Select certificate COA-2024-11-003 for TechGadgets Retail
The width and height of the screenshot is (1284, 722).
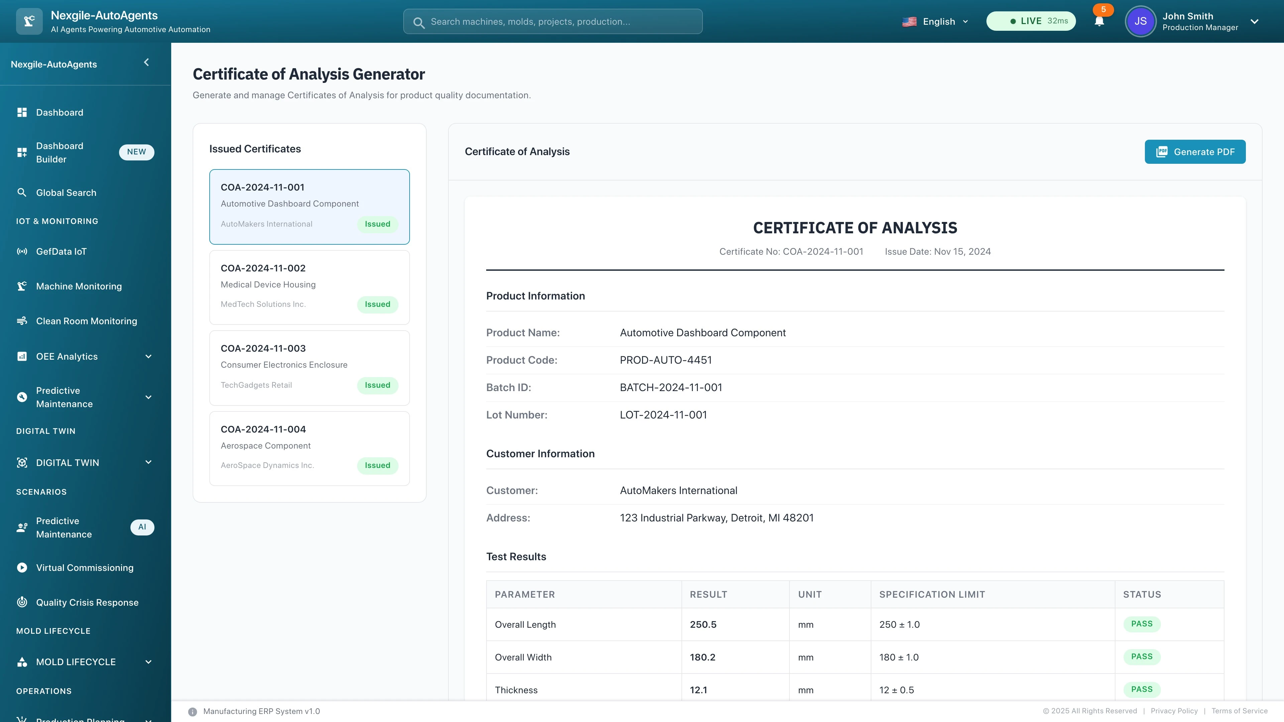click(x=309, y=367)
